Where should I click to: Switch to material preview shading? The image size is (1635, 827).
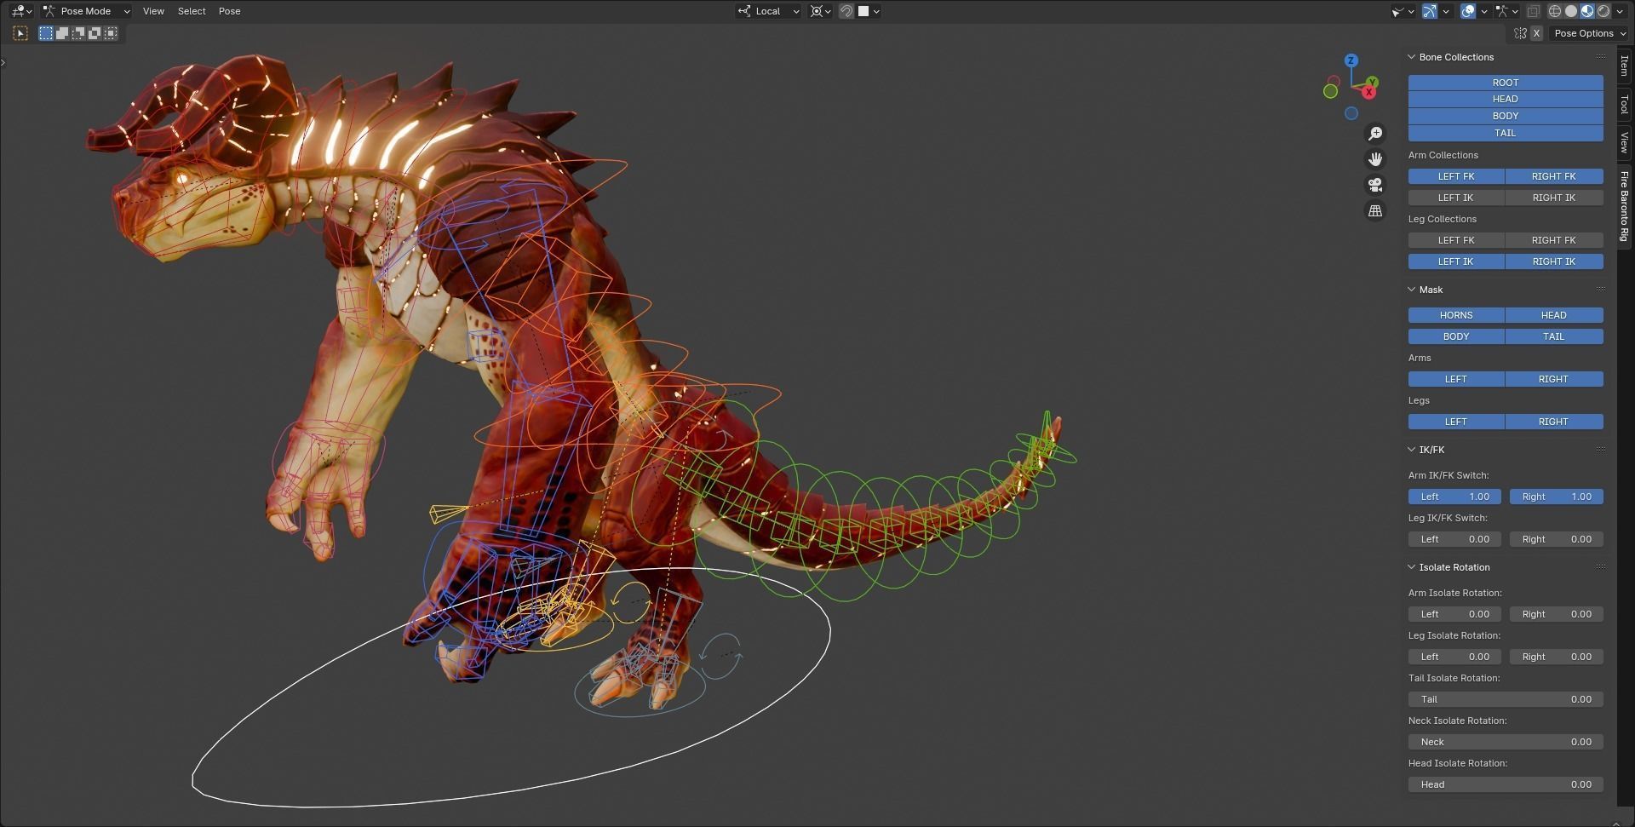click(x=1587, y=11)
